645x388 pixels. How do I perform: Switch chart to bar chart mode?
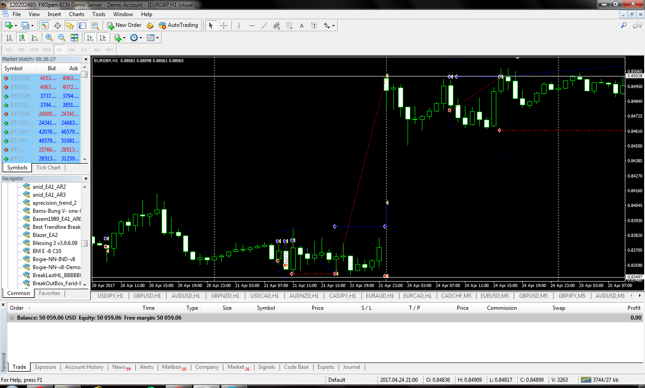[9, 38]
